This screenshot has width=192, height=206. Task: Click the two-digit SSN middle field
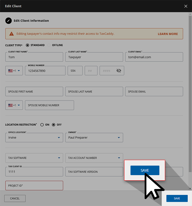(91, 71)
